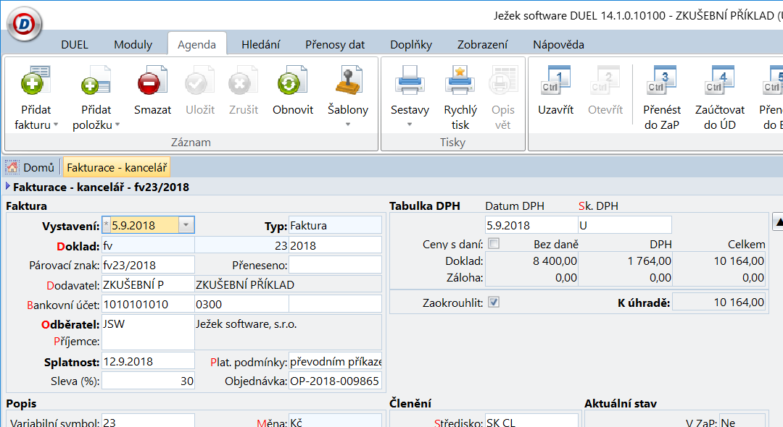
Task: Click the Splatnost field 12.9.2018
Action: point(149,361)
